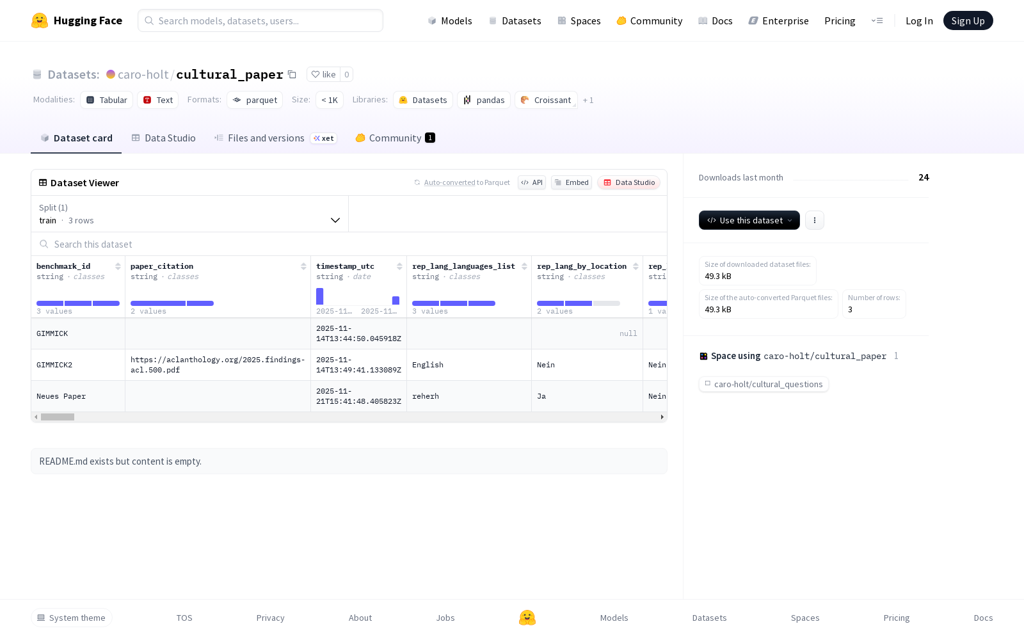The width and height of the screenshot is (1024, 640).
Task: Open the Files and versions tab
Action: tap(275, 138)
